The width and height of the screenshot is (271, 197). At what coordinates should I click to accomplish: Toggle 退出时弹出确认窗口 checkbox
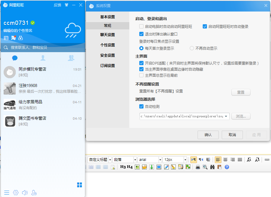141,34
